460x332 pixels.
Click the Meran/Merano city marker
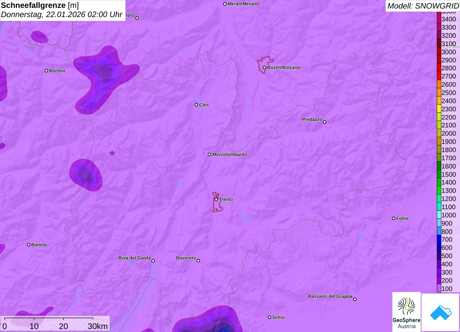(225, 4)
